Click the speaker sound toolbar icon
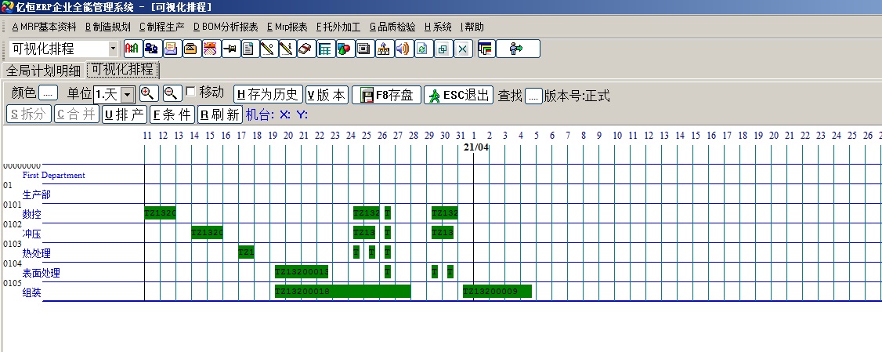Viewport: 882px width, 352px height. 403,49
